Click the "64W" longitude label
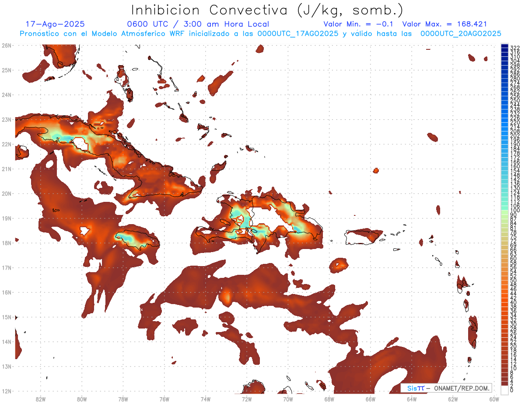The image size is (525, 405). (x=412, y=398)
